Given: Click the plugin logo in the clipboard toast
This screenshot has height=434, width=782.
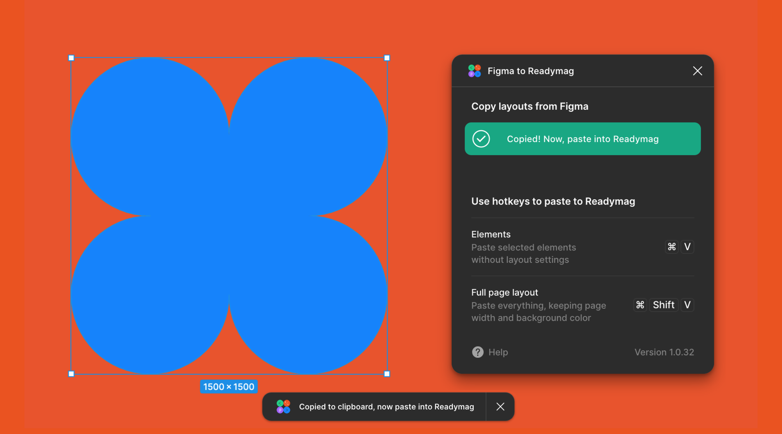Looking at the screenshot, I should (283, 407).
